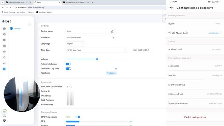
Task: Click the Device Name input field
Action: pyautogui.click(x=90, y=31)
